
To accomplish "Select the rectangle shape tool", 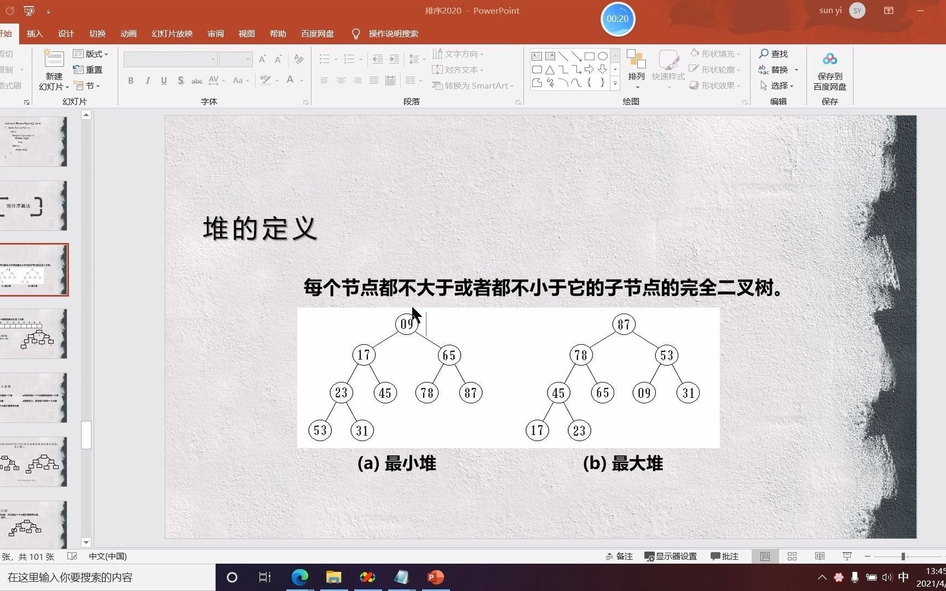I will 590,56.
